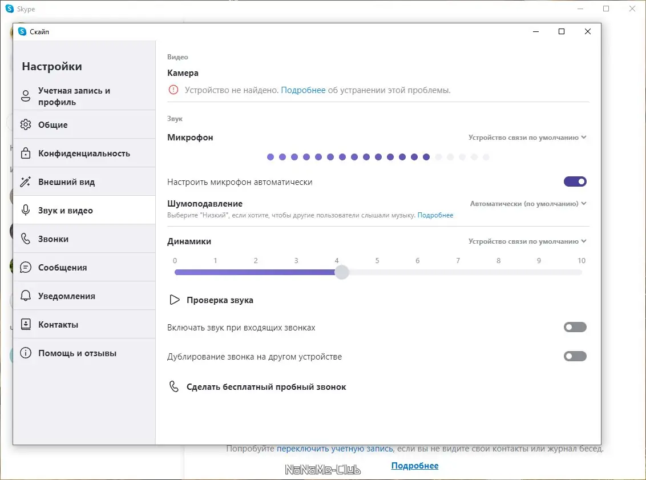The height and width of the screenshot is (480, 646).
Task: Open the Подробнее link for camera troubleshooting
Action: pos(303,90)
